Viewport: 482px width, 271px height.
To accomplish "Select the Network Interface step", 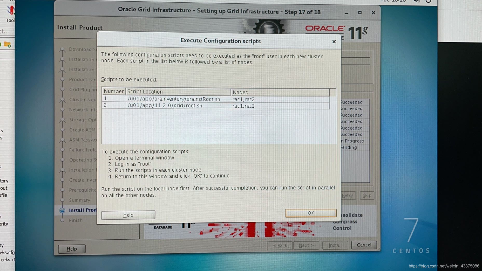I will click(x=83, y=110).
